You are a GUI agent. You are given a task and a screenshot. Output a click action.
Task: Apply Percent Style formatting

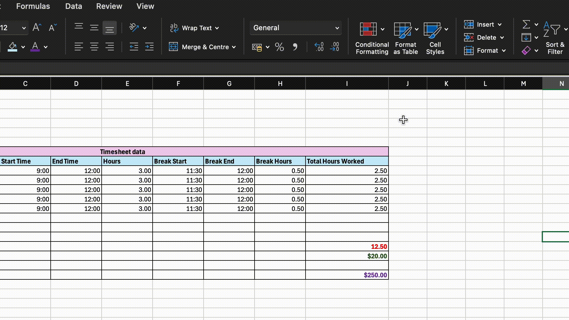tap(279, 47)
